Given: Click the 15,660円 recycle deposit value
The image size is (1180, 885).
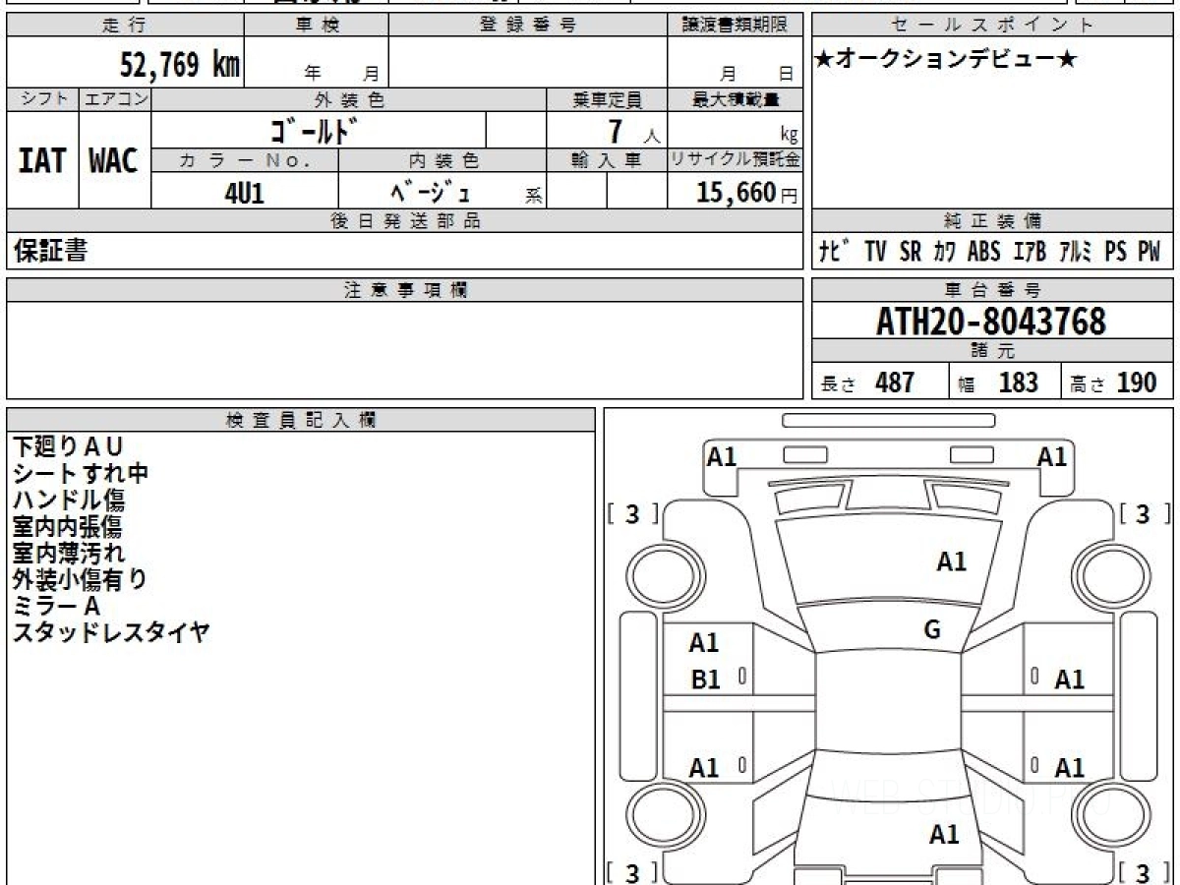Looking at the screenshot, I should pyautogui.click(x=746, y=193).
